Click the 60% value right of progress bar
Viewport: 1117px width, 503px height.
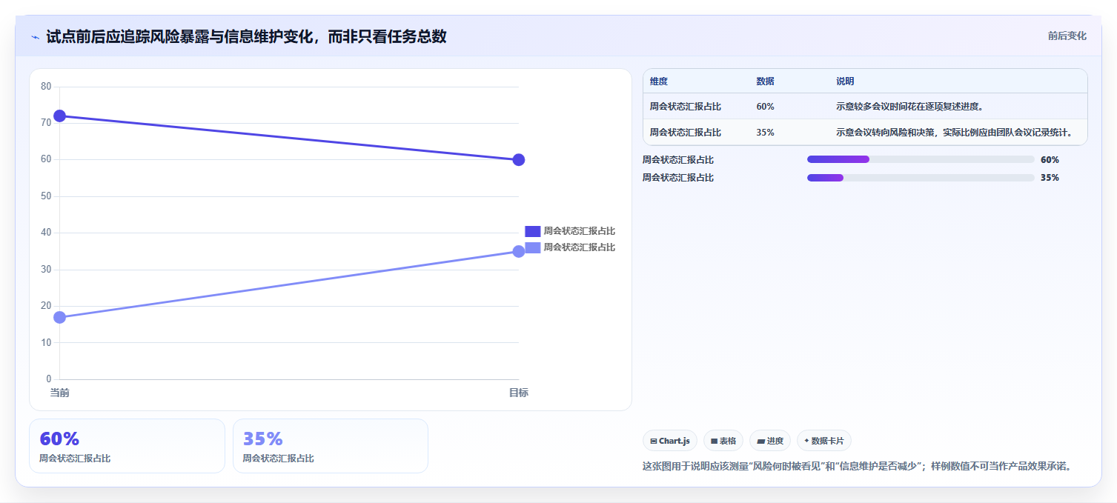tap(1050, 159)
